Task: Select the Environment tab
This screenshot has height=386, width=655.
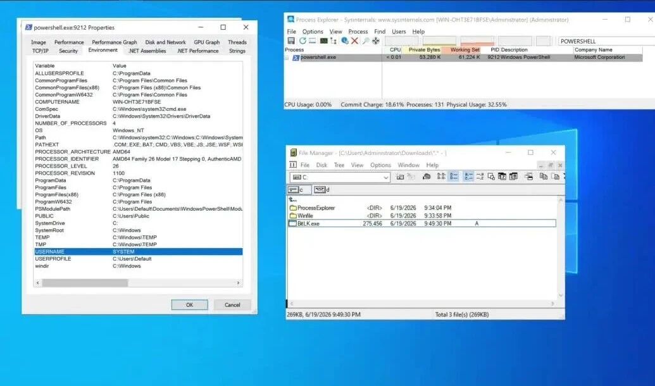Action: pyautogui.click(x=103, y=50)
